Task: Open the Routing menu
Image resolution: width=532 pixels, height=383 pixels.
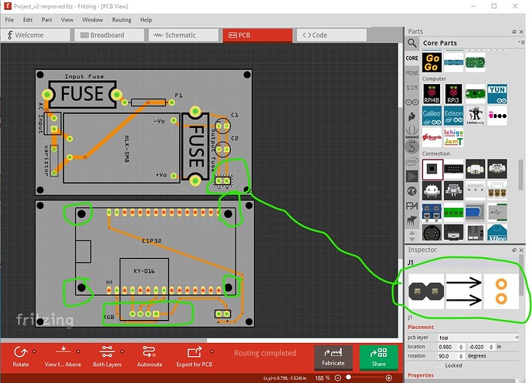Action: coord(122,19)
